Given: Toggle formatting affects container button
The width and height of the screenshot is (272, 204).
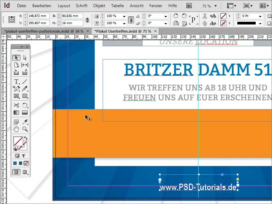Looking at the screenshot, I should (x=17, y=156).
